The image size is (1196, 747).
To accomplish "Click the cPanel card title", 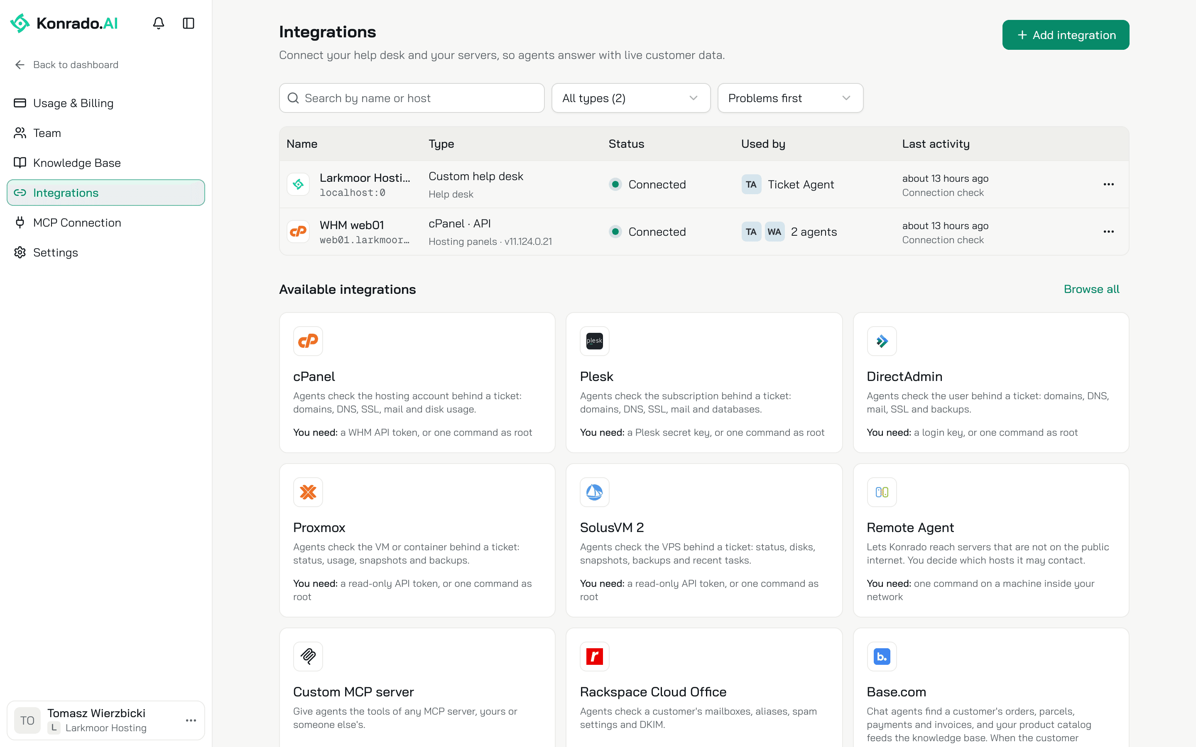I will pos(314,376).
